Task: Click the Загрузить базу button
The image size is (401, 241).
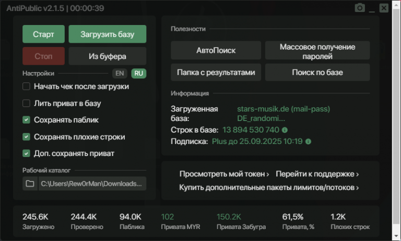Action: point(108,34)
